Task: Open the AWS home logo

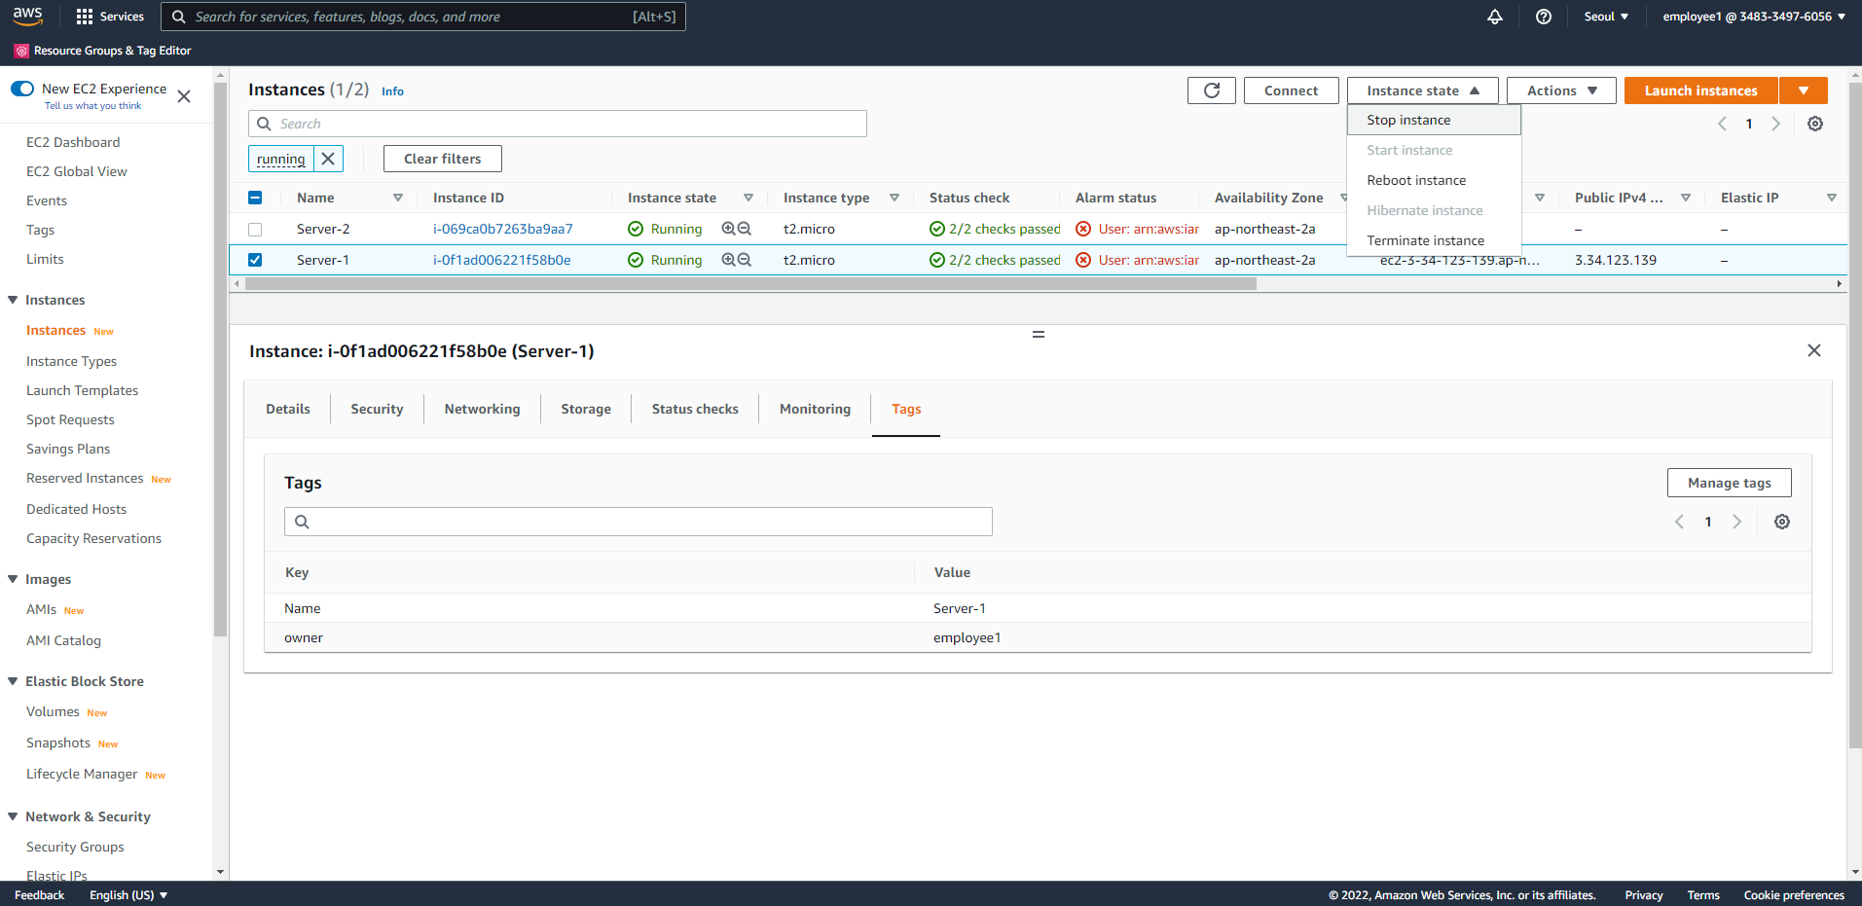Action: [x=27, y=16]
